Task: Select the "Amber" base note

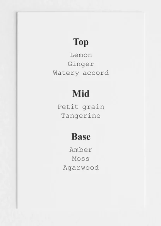Action: click(x=81, y=150)
